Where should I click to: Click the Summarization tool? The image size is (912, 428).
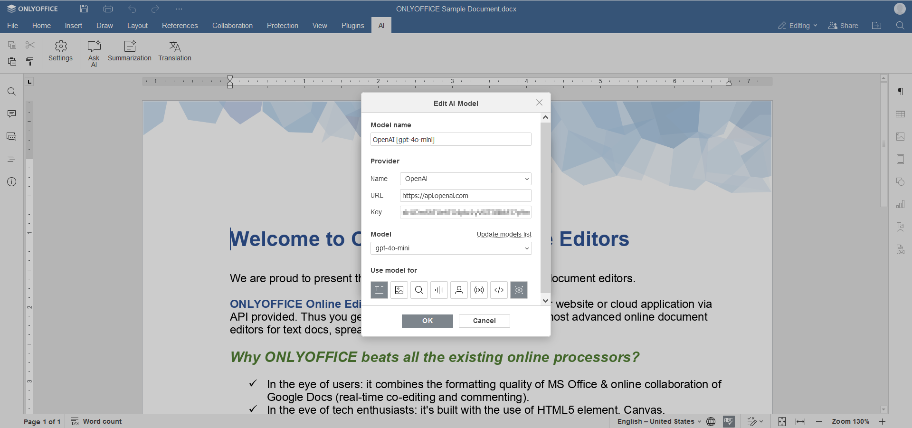[x=129, y=51]
